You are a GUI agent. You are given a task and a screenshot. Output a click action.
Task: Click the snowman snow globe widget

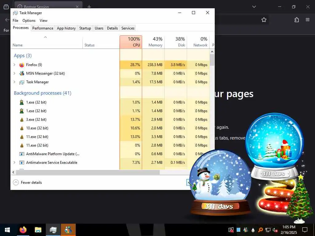[x=220, y=182]
